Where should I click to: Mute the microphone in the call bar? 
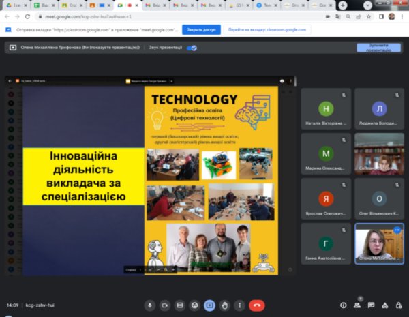[x=149, y=305]
